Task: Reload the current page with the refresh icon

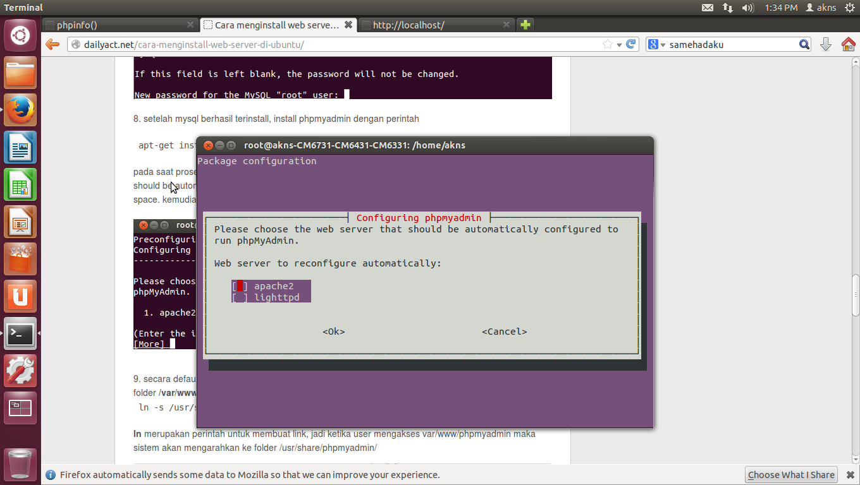Action: tap(630, 44)
